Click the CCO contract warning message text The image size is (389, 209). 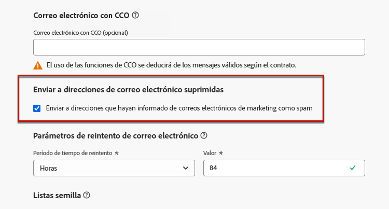coord(171,65)
